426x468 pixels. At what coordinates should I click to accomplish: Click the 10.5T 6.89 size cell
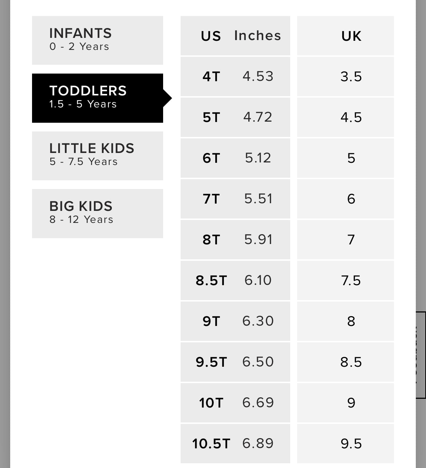point(235,444)
